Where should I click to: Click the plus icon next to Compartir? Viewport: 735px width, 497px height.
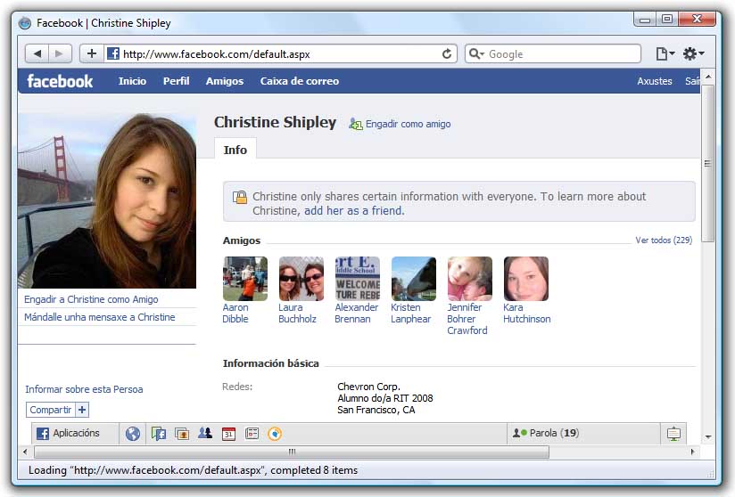click(x=82, y=410)
